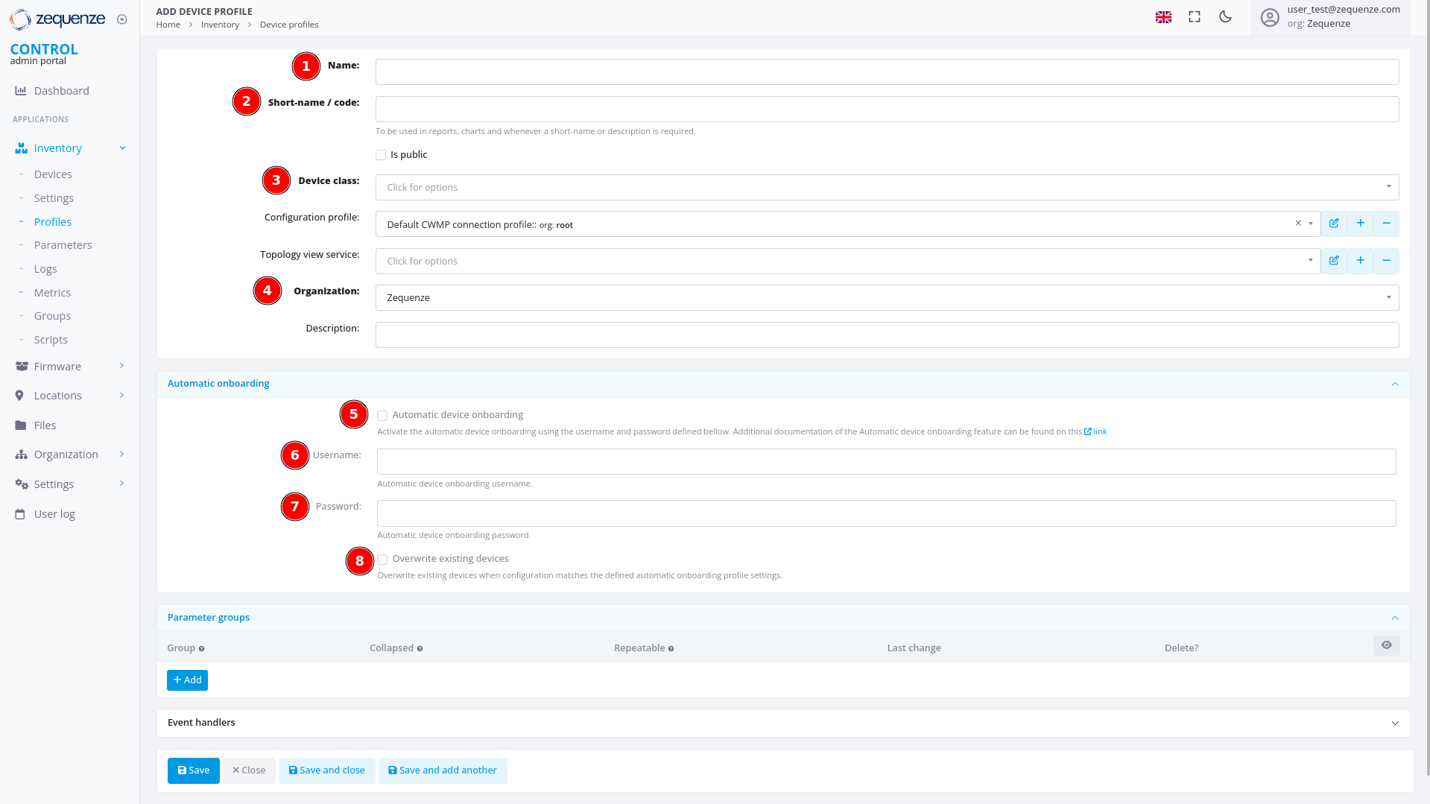Tick Overwrite existing devices checkbox

point(382,560)
